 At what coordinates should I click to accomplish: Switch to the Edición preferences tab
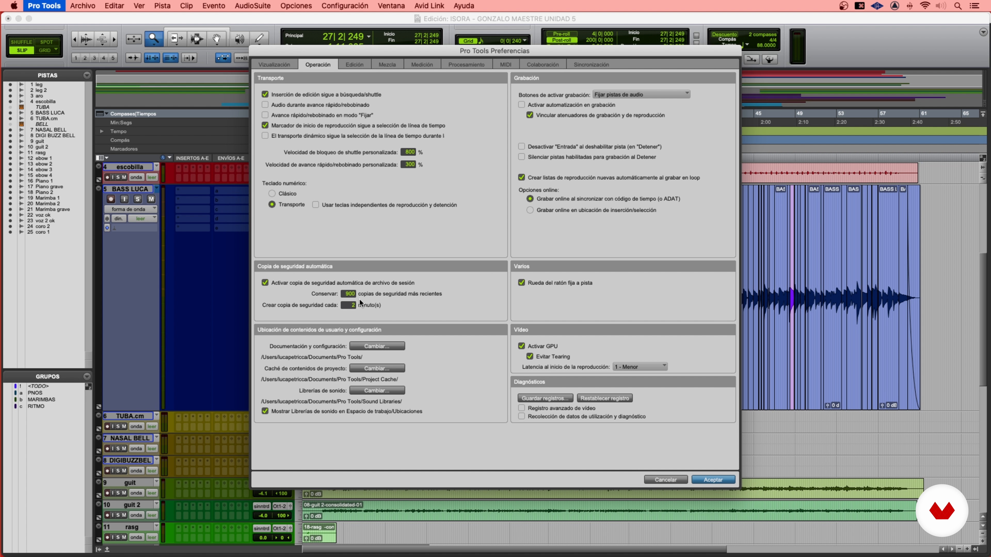tap(354, 64)
